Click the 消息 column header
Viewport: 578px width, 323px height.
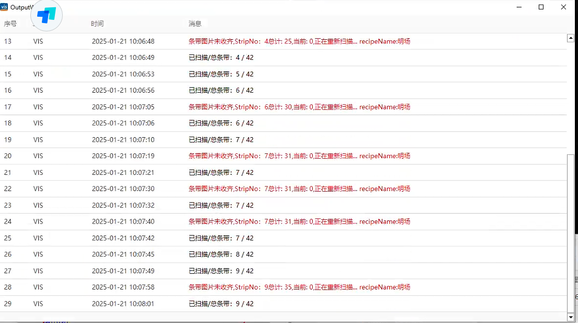tap(195, 24)
